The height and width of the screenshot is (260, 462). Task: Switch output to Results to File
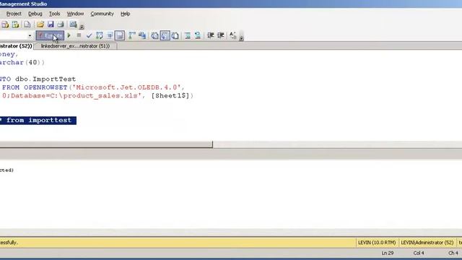[x=175, y=35]
